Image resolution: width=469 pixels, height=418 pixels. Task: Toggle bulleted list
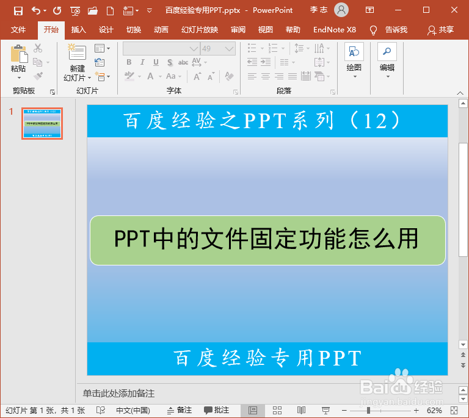point(252,48)
